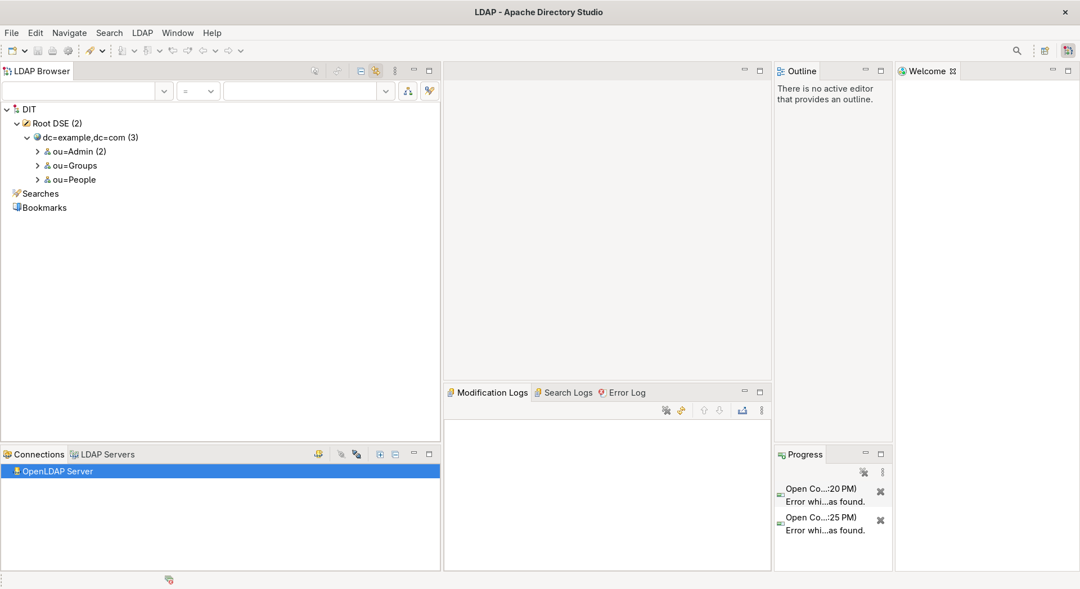
Task: Click the Next Annotation toolbar icon
Action: pyautogui.click(x=122, y=51)
